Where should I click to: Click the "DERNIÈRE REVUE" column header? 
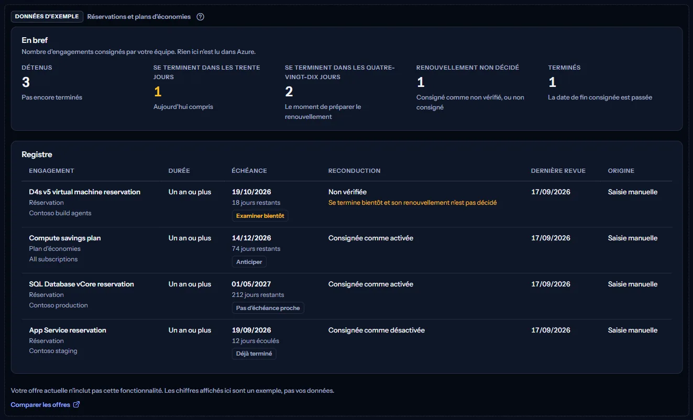coord(558,171)
